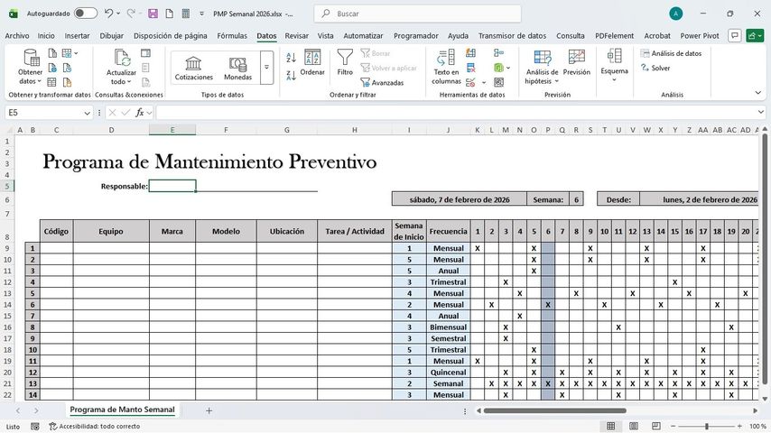
Task: Click the green Share button
Action: coord(754,35)
